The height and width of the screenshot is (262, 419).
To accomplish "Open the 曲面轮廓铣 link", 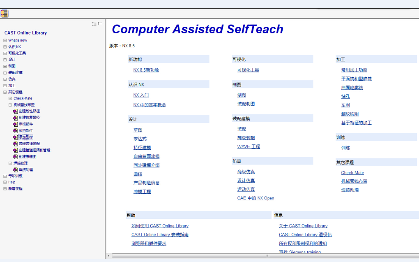I will tap(352, 88).
